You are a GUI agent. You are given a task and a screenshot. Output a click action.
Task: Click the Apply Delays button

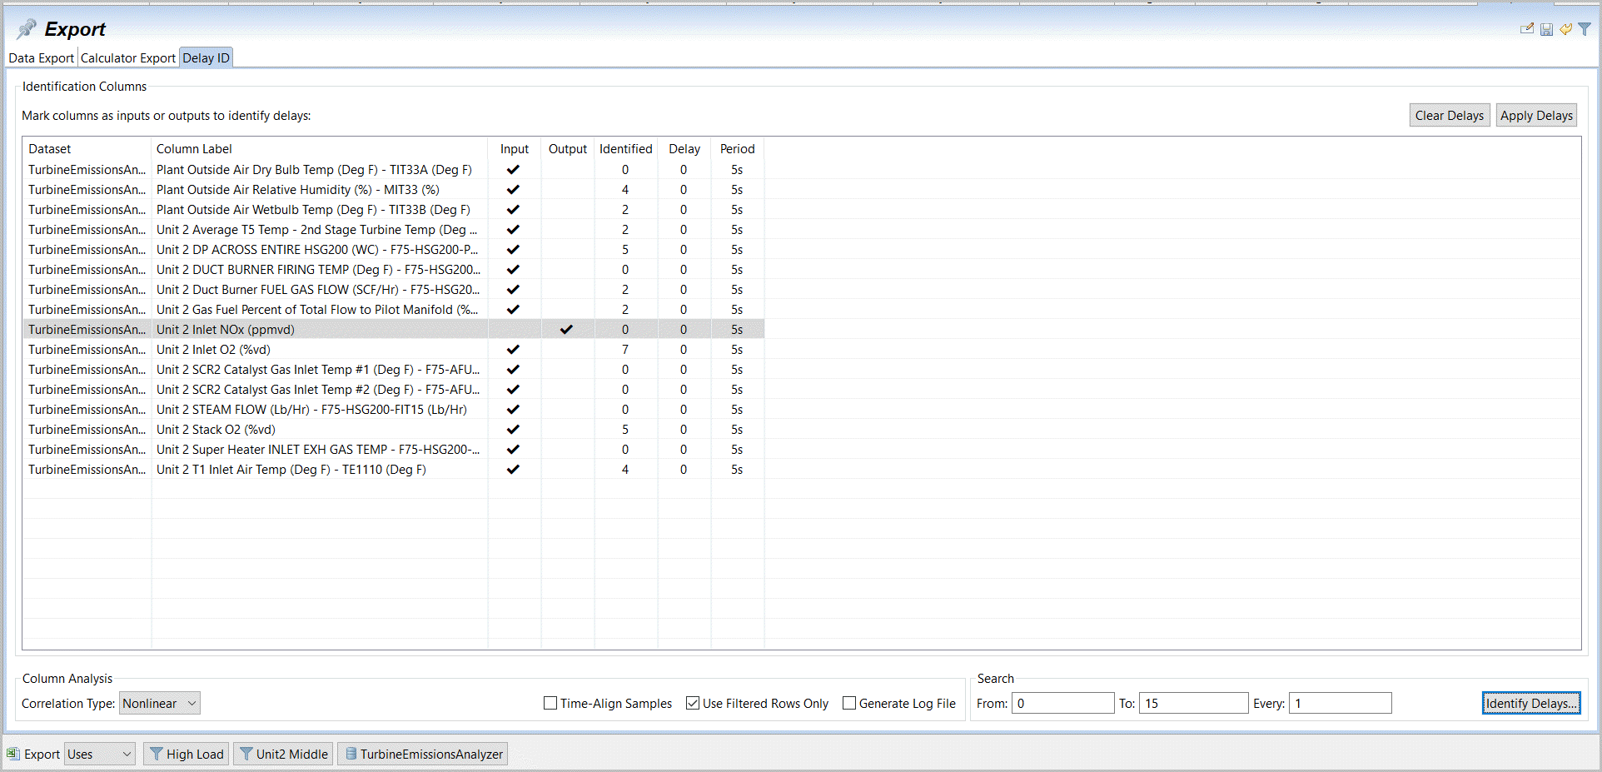(1536, 116)
